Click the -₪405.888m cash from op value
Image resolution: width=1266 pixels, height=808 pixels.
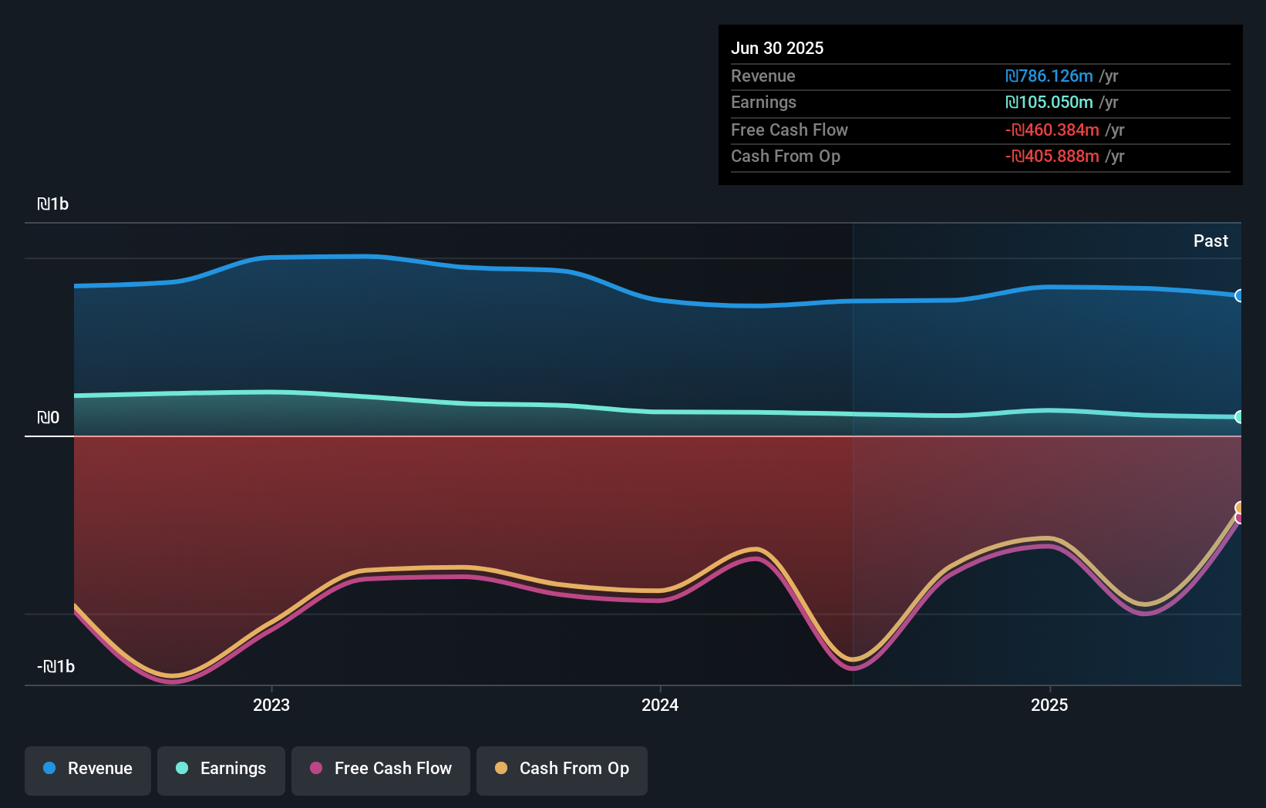coord(1052,157)
